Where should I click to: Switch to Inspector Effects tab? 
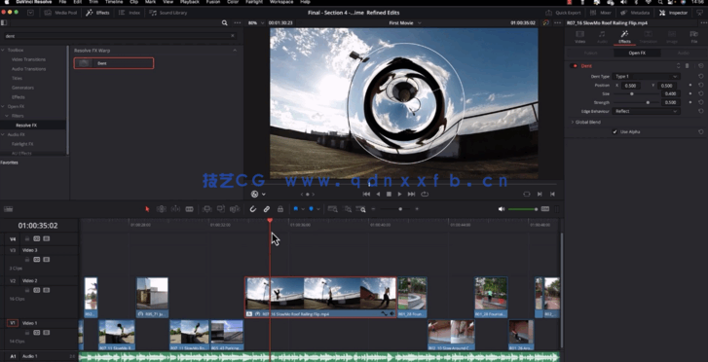[x=624, y=37]
